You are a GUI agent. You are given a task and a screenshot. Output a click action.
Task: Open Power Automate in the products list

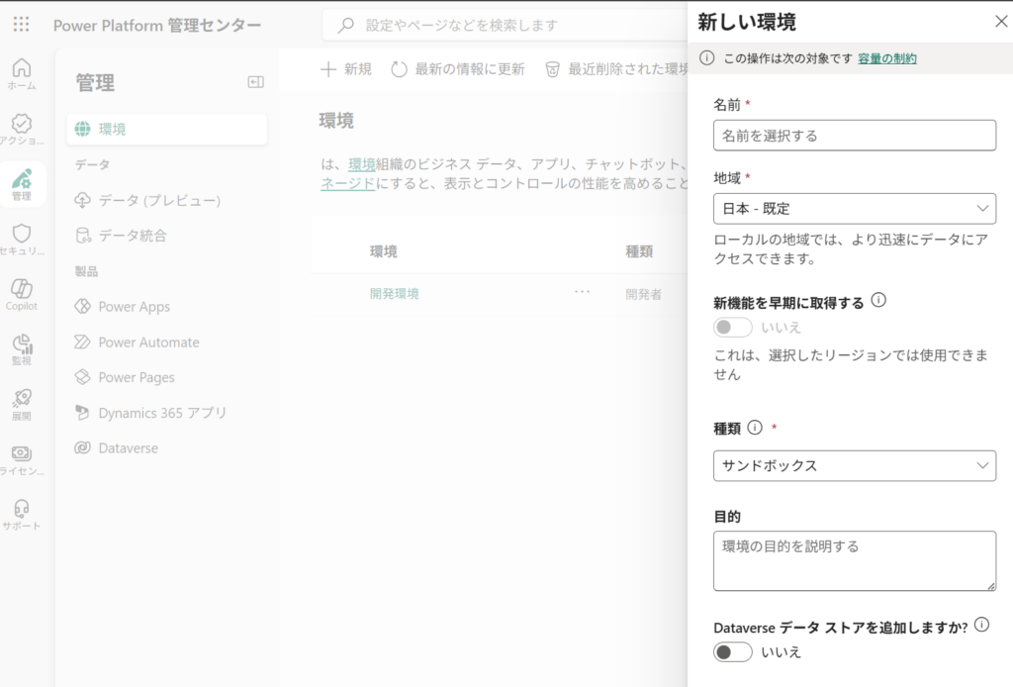148,343
